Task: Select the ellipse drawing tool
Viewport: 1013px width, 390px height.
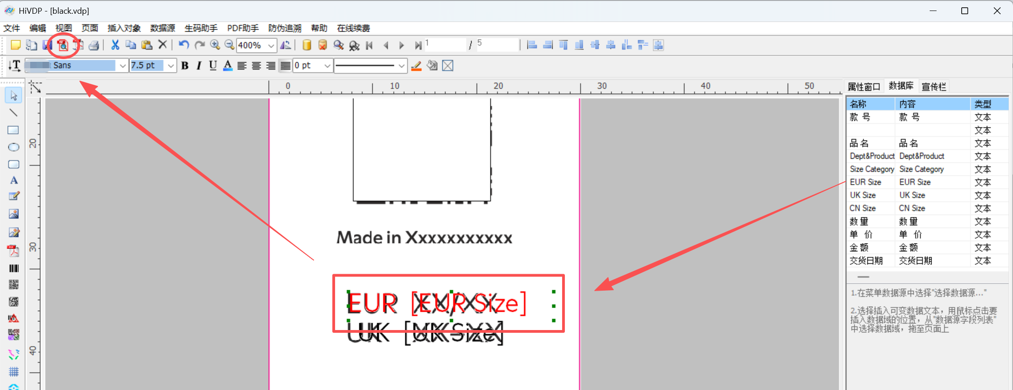Action: tap(13, 147)
